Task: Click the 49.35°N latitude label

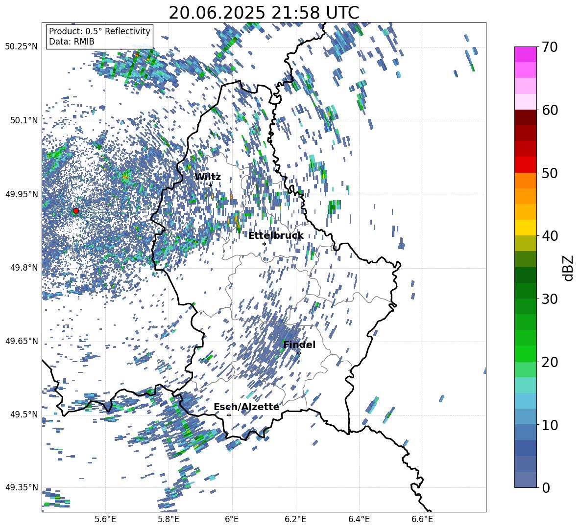Action: click(22, 487)
